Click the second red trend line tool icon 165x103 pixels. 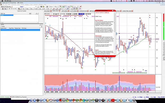click(57, 9)
